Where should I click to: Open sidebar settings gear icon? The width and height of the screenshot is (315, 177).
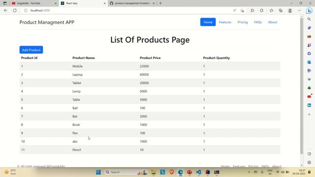tap(309, 163)
